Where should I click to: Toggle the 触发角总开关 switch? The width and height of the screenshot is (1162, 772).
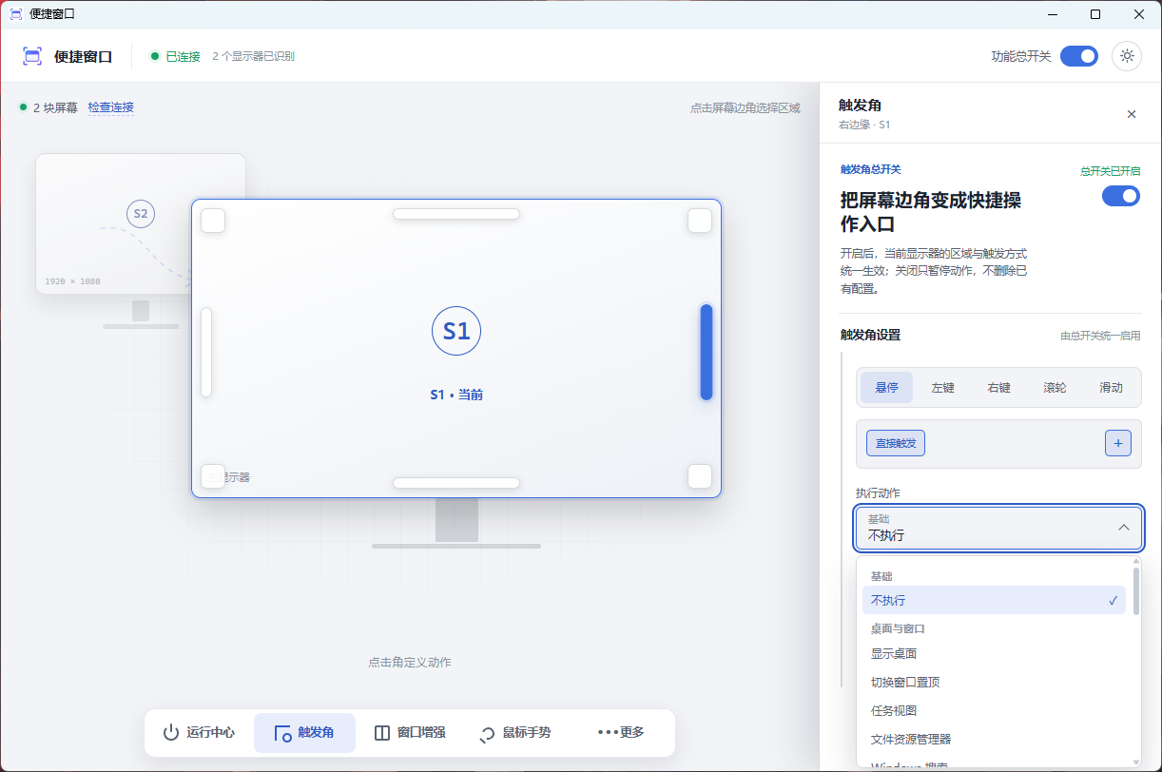pyautogui.click(x=1121, y=196)
